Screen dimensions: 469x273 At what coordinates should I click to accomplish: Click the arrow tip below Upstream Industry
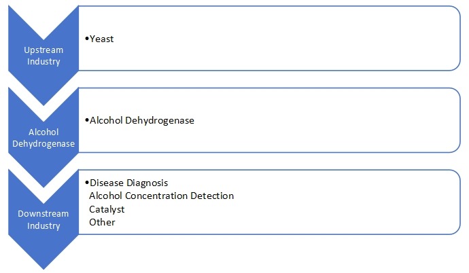coord(44,97)
